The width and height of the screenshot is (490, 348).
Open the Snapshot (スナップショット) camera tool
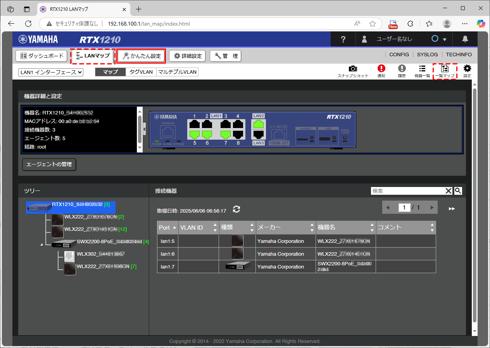pyautogui.click(x=353, y=71)
